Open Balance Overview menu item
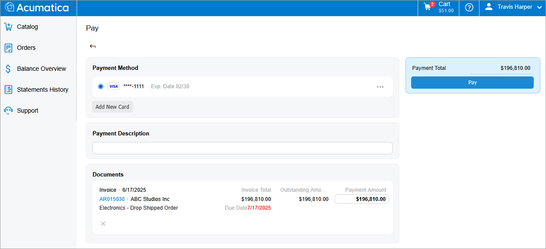Screen dimensions: 546x249 click(x=41, y=69)
